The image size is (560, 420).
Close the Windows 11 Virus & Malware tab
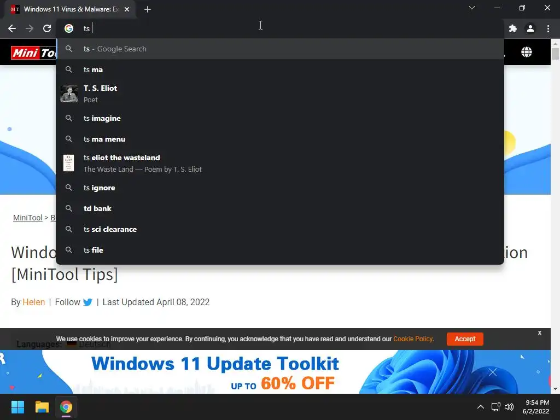[x=127, y=9]
